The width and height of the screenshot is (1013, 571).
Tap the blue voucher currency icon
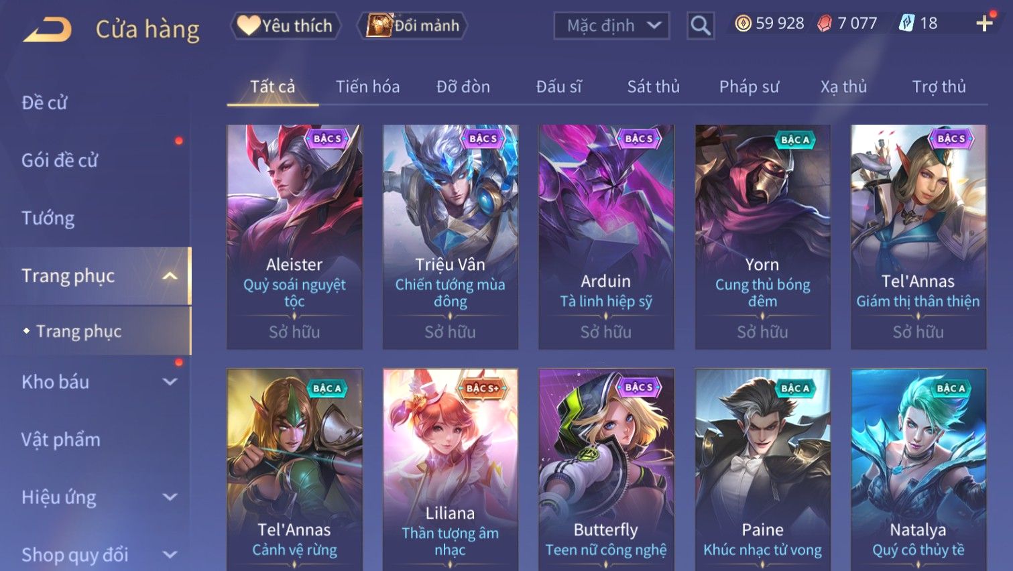tap(906, 23)
